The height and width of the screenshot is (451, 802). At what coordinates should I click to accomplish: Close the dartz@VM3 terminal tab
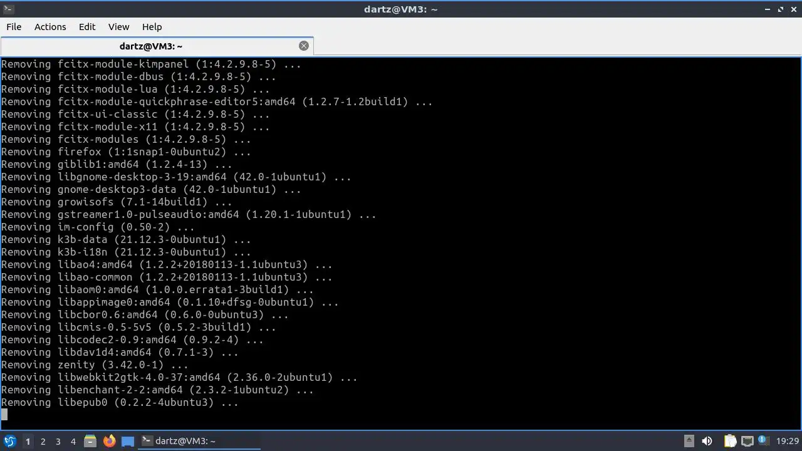pos(304,46)
